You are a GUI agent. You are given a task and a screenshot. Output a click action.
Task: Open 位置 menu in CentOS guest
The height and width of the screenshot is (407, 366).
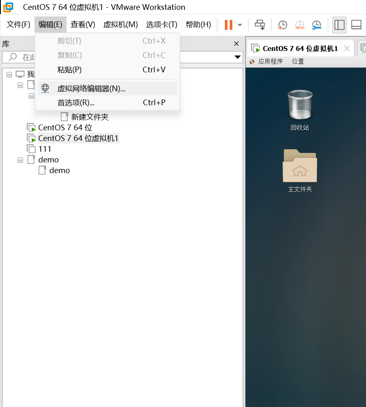click(298, 62)
